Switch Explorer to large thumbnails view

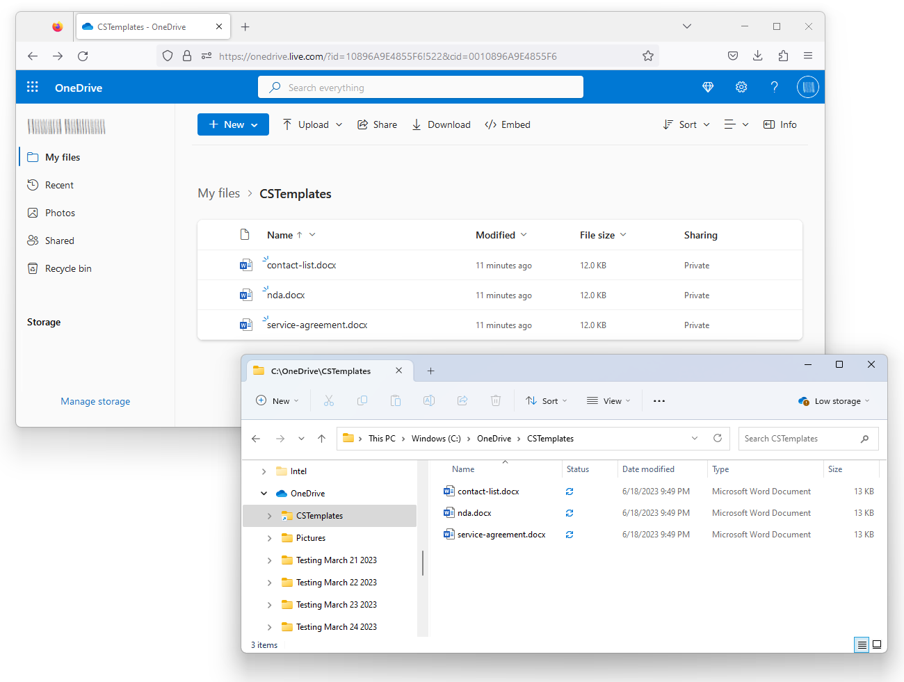877,644
